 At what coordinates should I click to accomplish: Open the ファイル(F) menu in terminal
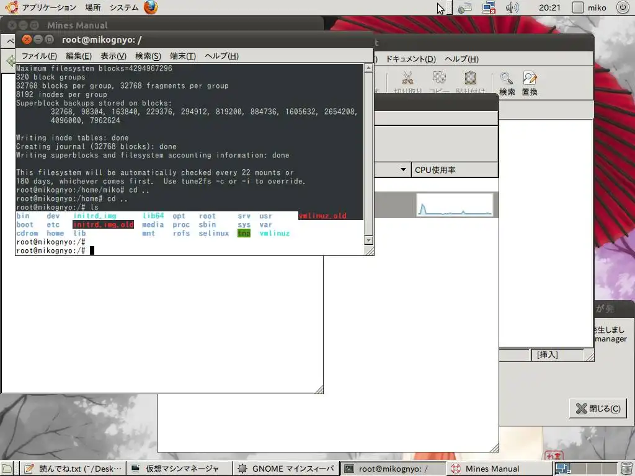39,56
